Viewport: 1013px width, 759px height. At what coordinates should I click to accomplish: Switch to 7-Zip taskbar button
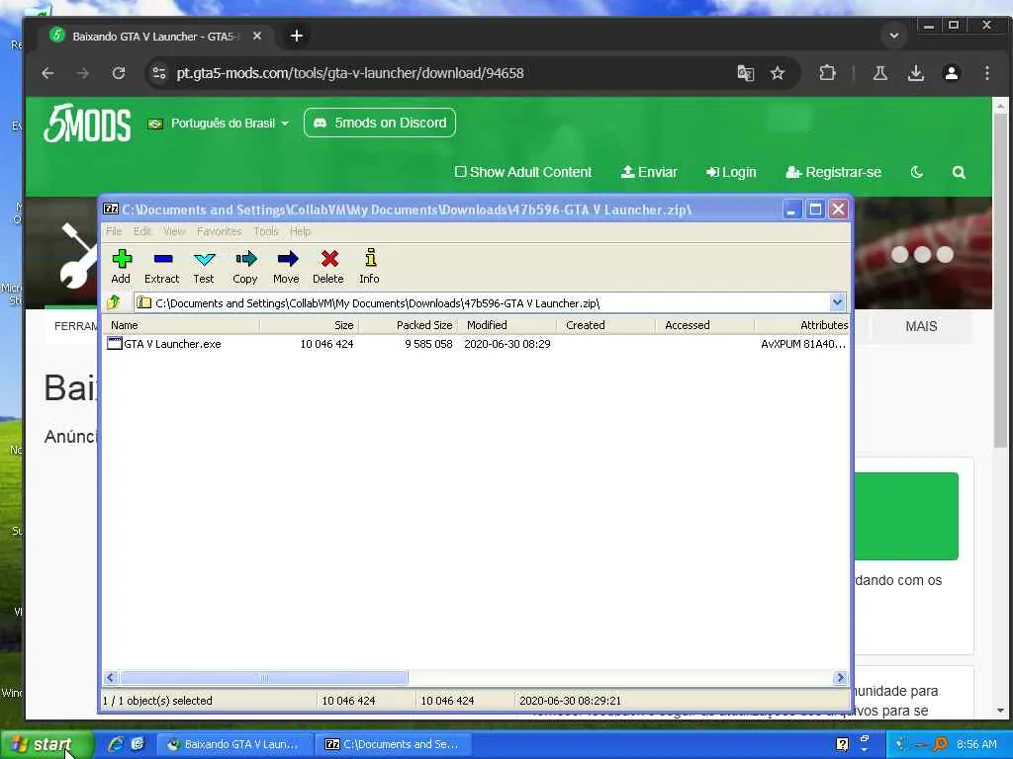pyautogui.click(x=396, y=744)
